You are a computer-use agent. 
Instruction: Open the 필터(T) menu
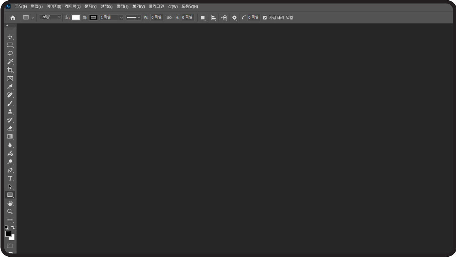[x=122, y=6]
